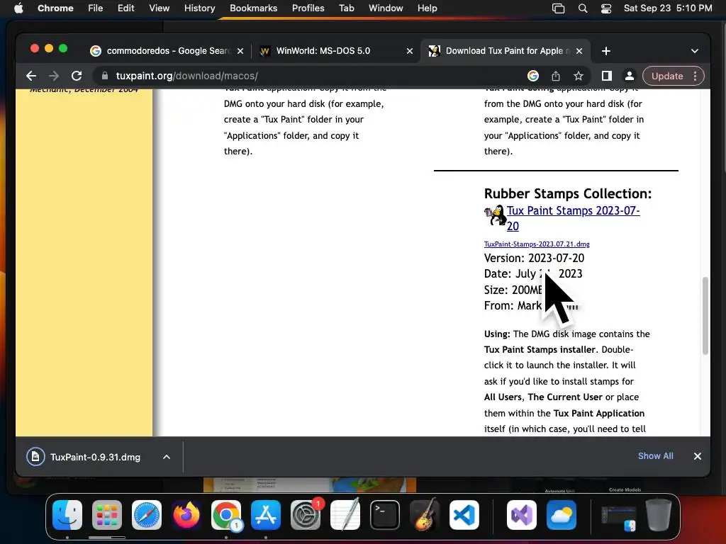Click the Update button in Chrome
Viewport: 726px width, 544px height.
[x=667, y=76]
